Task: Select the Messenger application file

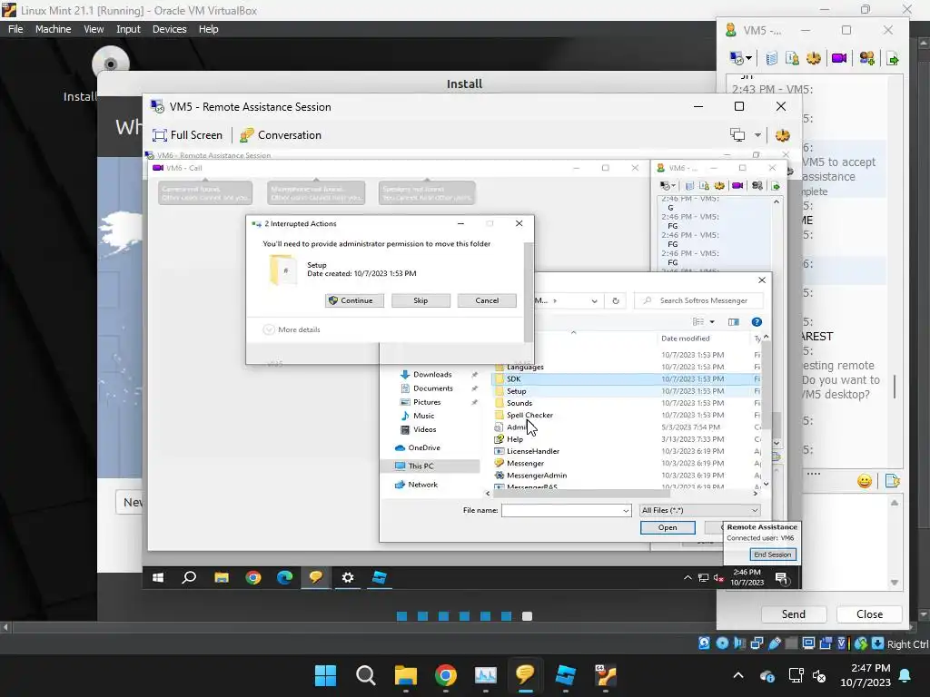Action: coord(525,464)
